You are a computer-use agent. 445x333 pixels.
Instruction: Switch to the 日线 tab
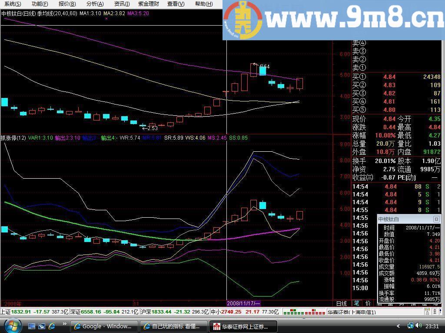coord(342,304)
